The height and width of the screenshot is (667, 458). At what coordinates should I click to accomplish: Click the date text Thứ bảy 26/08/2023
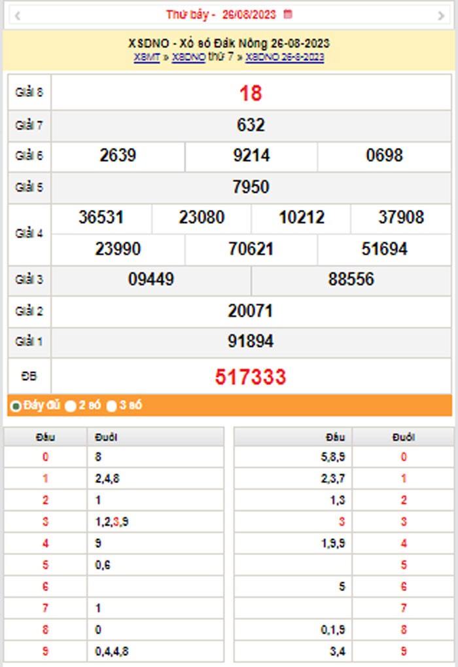(220, 14)
